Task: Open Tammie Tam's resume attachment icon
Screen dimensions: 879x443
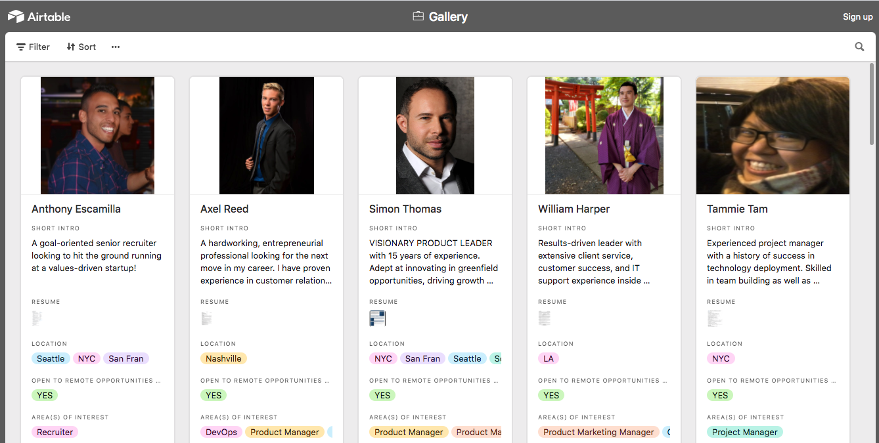Action: [x=714, y=319]
